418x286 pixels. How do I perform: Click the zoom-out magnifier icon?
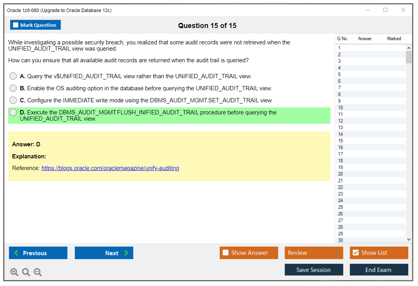(38, 272)
